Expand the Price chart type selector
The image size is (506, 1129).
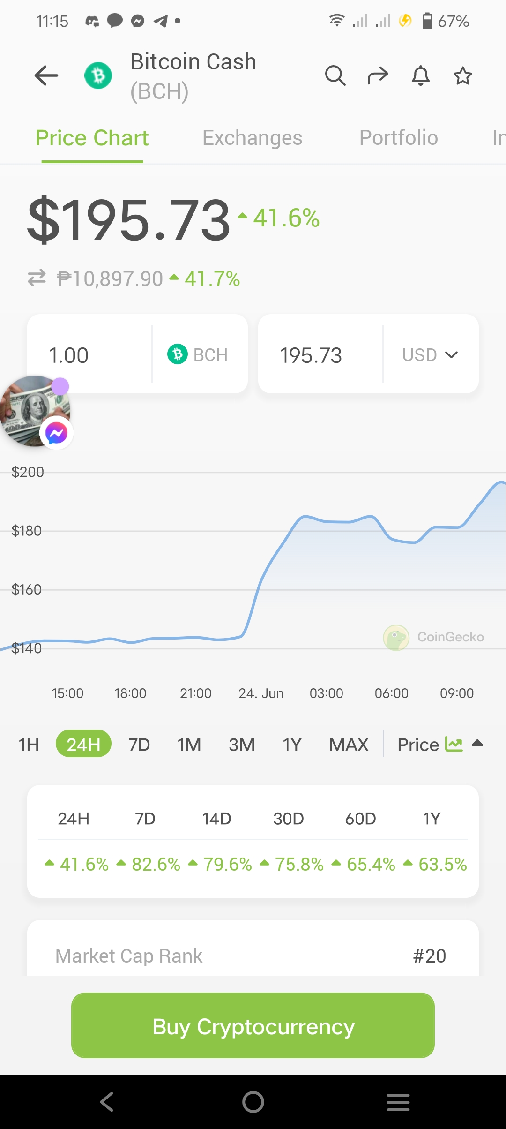[440, 745]
